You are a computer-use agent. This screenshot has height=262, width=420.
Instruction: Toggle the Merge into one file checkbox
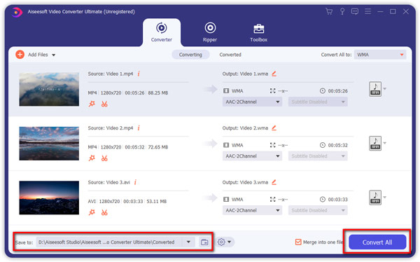tap(298, 242)
